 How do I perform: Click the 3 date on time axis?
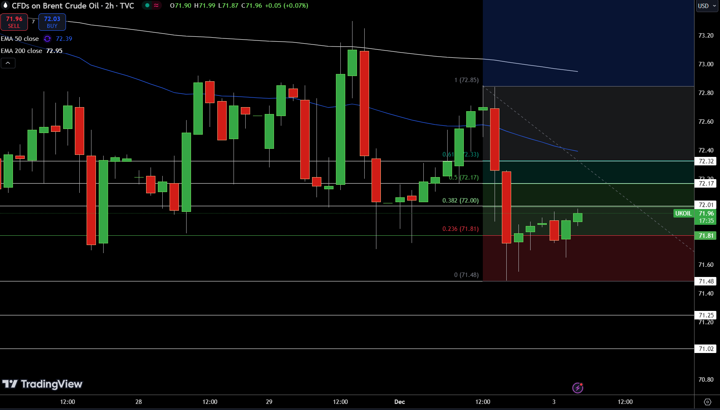point(554,402)
